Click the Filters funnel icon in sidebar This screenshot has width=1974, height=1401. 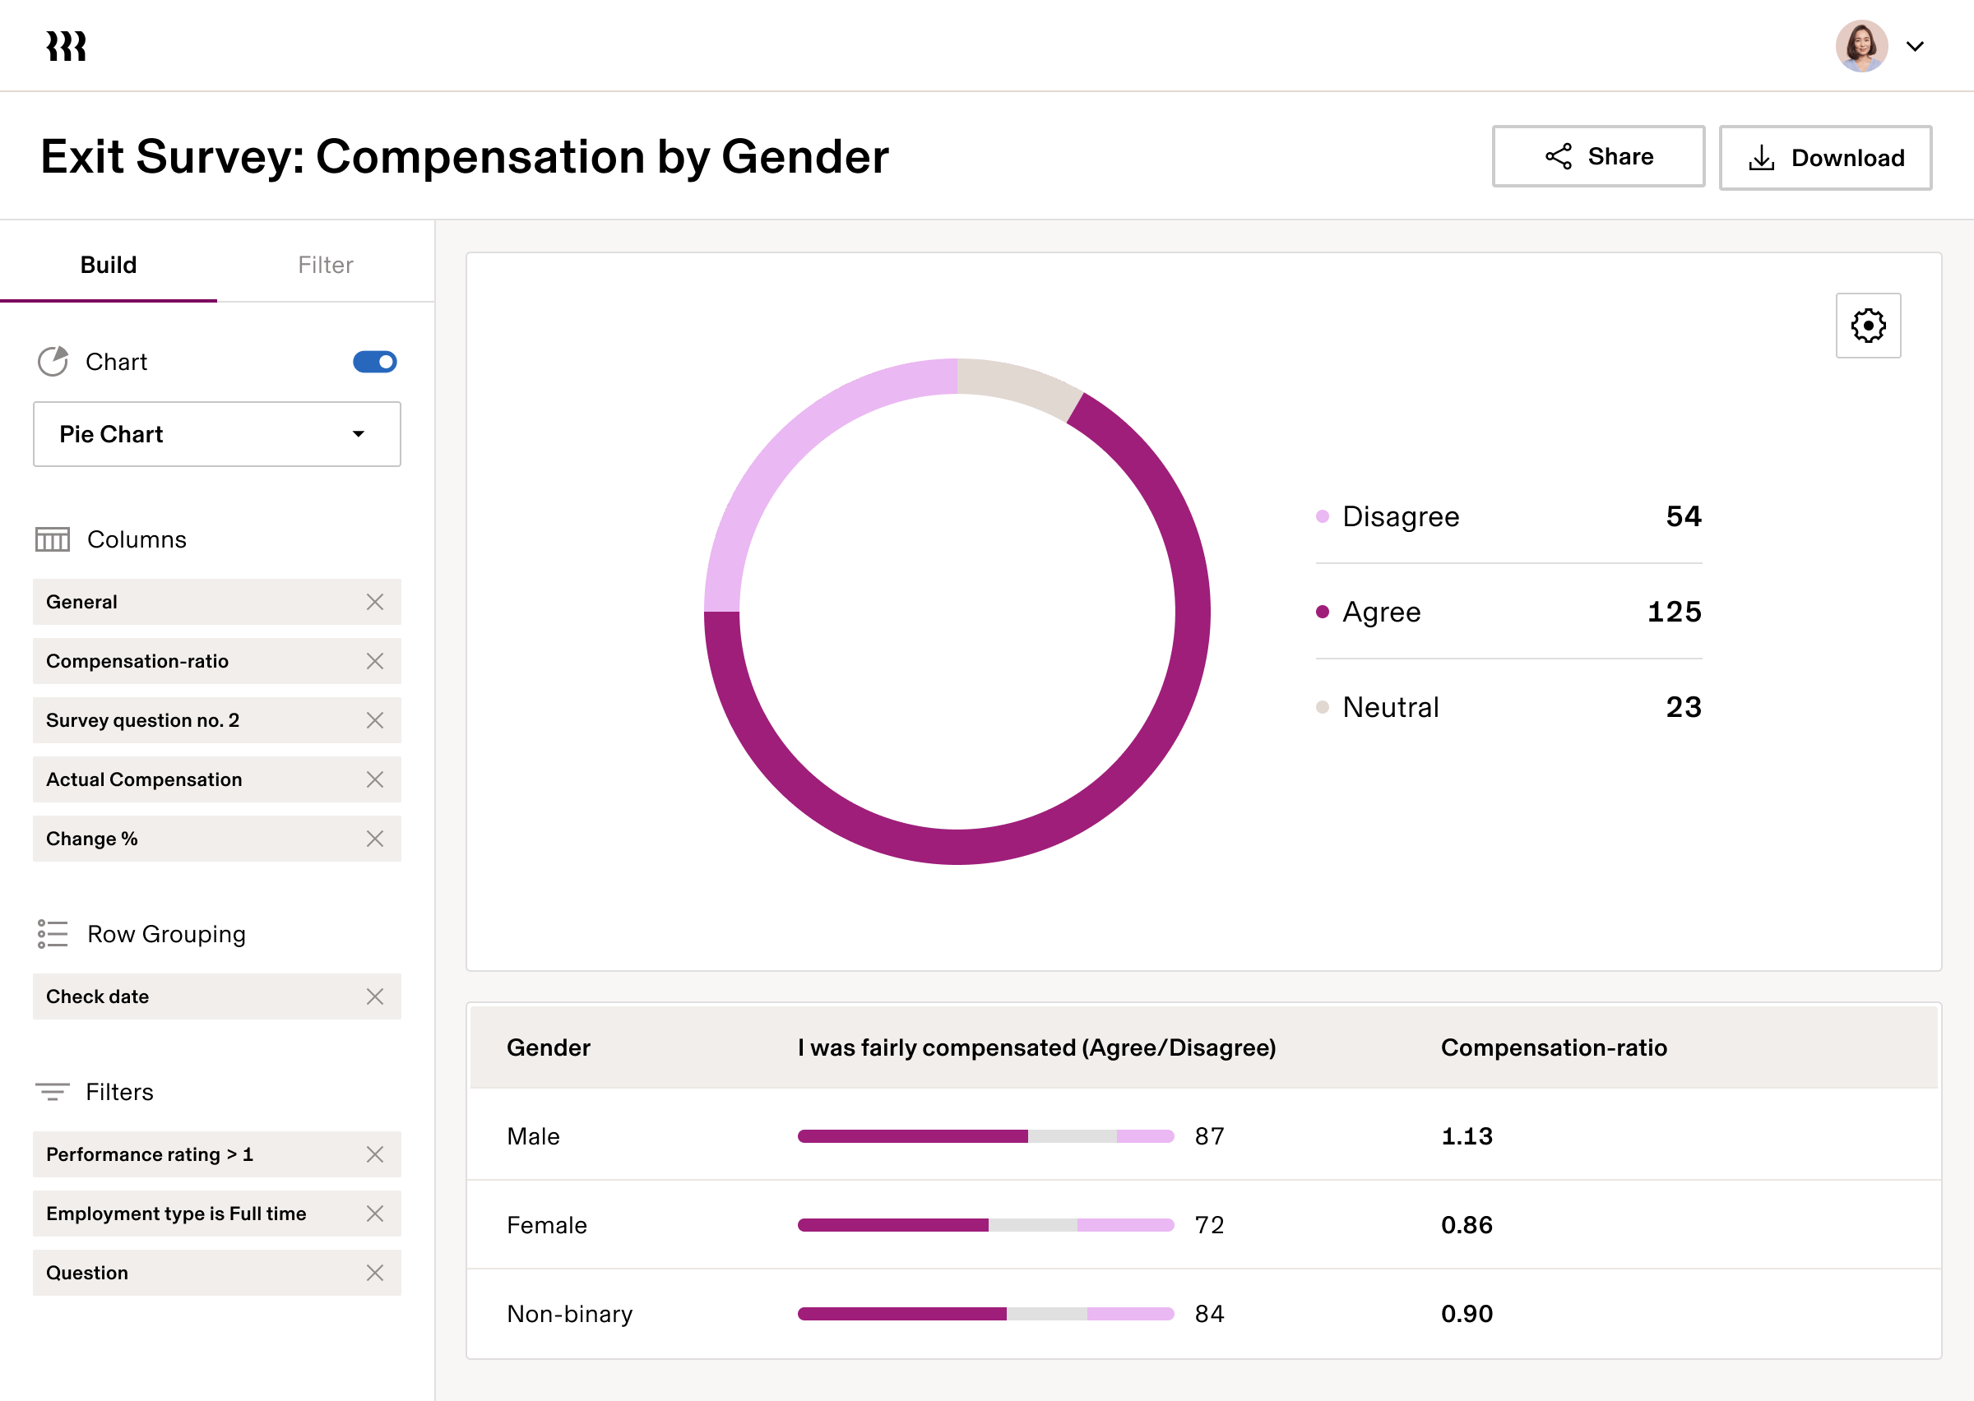(x=53, y=1090)
